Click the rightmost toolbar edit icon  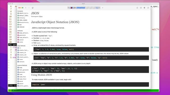148,8
